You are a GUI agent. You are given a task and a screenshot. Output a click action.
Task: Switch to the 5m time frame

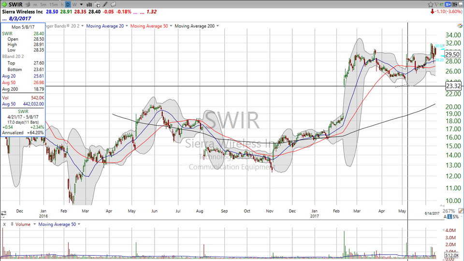[43, 5]
